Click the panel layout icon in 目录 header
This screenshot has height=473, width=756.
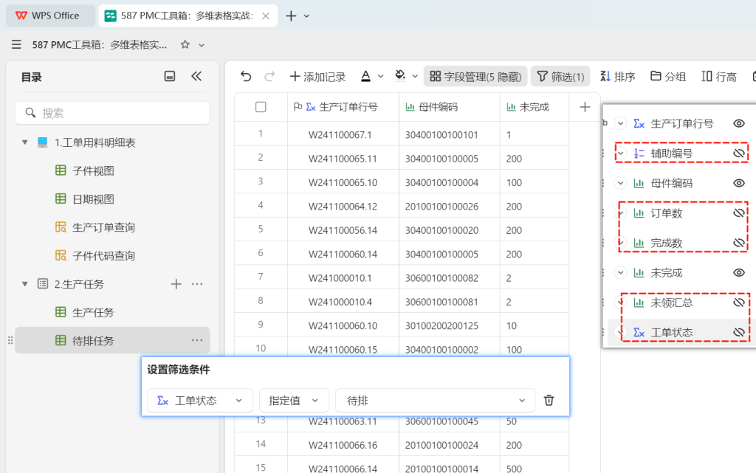[170, 76]
